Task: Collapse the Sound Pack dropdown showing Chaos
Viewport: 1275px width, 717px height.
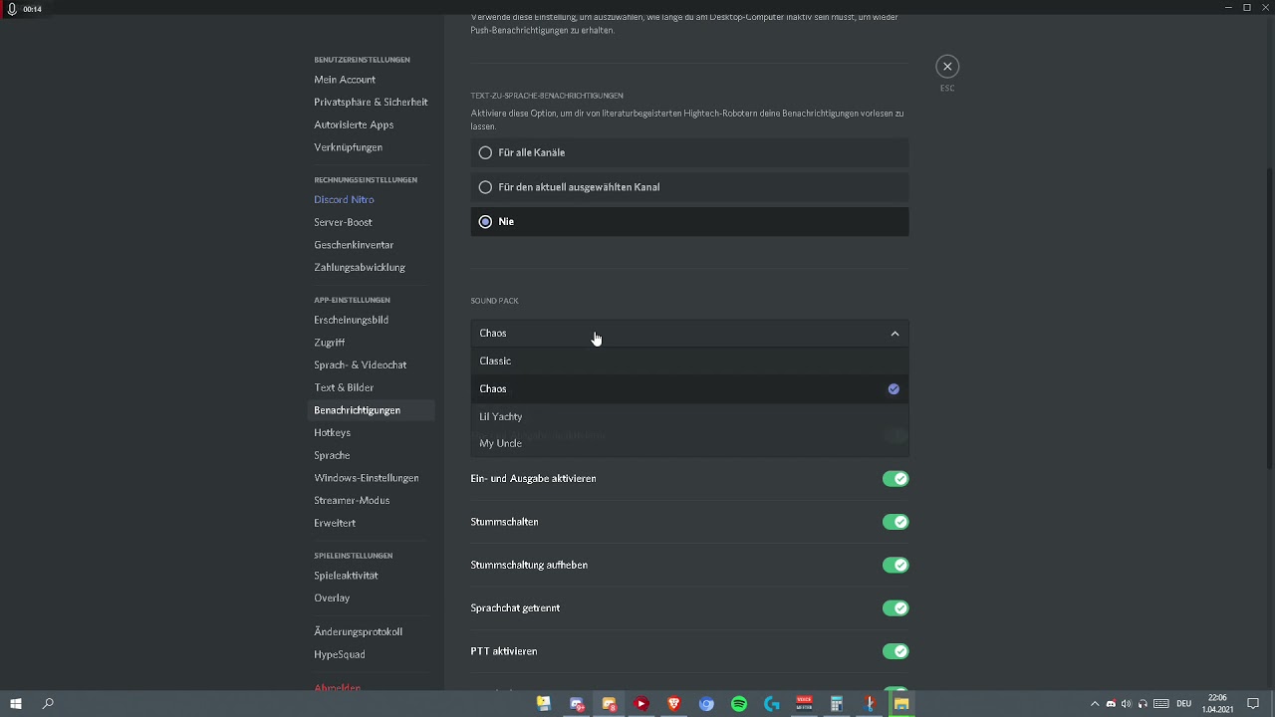Action: [689, 334]
